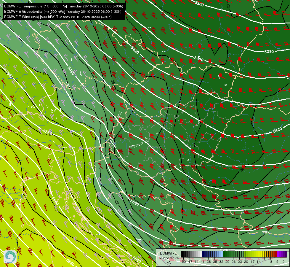Click the 'ECMWF-E' legend caption

(x=168, y=253)
